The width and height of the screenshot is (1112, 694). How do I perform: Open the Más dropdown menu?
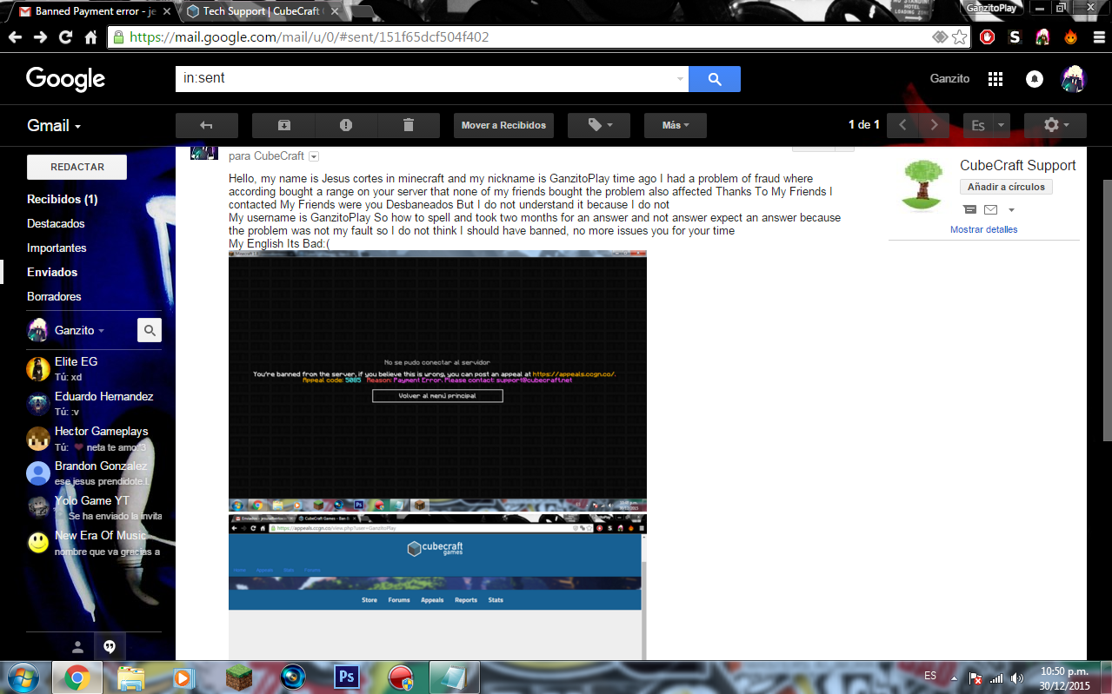pyautogui.click(x=676, y=125)
